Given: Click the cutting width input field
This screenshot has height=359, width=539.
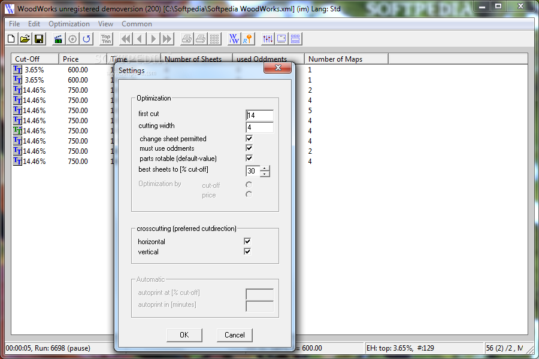Looking at the screenshot, I should pos(259,127).
